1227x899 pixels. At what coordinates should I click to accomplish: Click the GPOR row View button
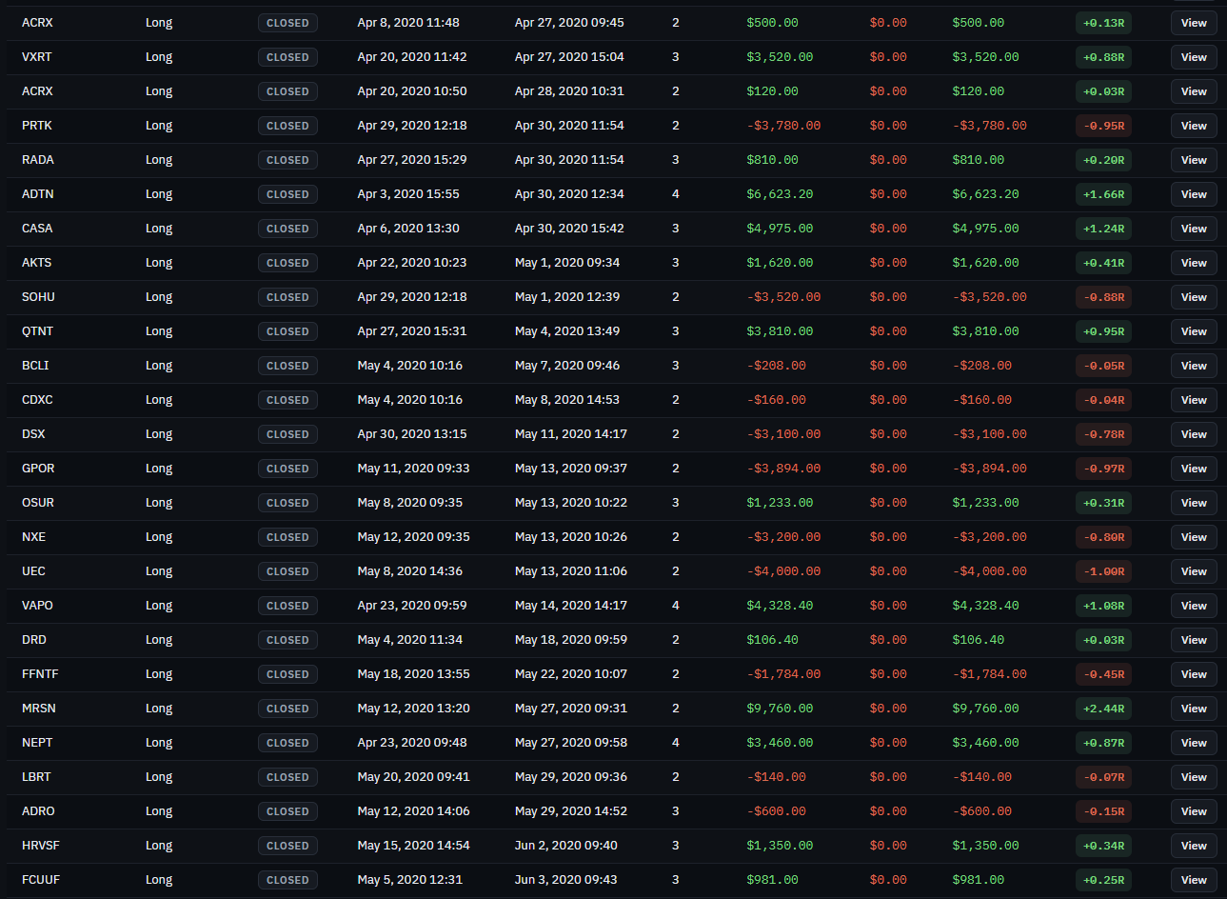click(1194, 469)
